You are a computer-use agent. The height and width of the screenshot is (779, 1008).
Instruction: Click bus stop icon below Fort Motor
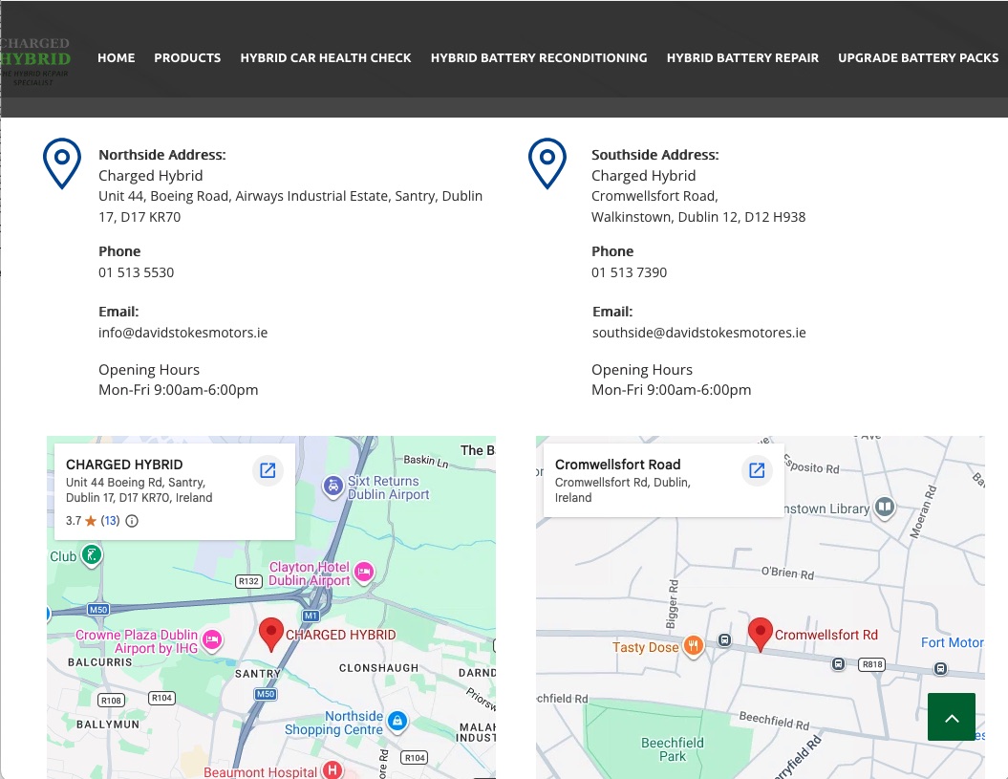point(940,669)
